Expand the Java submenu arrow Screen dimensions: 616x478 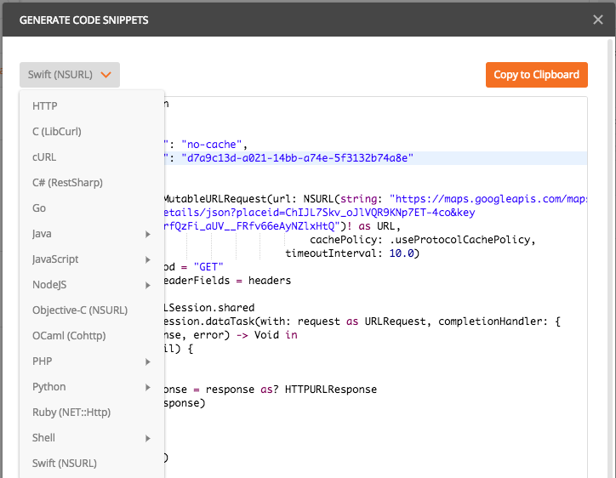148,234
